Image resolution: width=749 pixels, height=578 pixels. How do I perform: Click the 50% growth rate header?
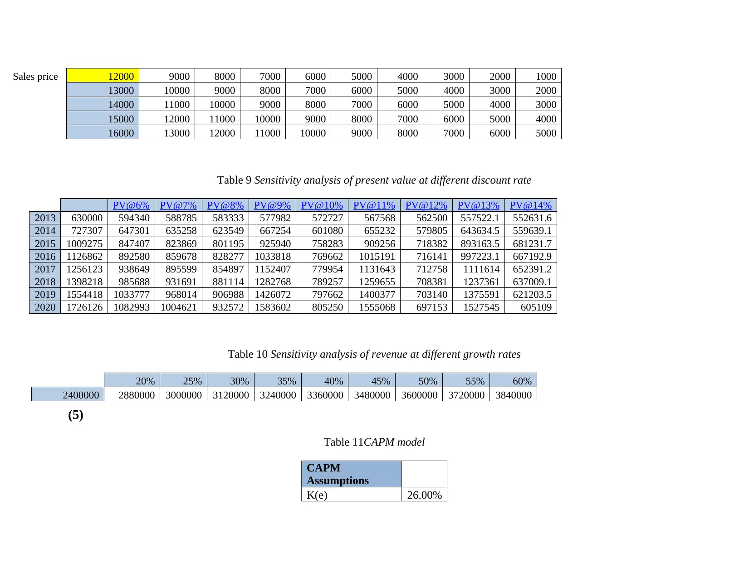[419, 380]
